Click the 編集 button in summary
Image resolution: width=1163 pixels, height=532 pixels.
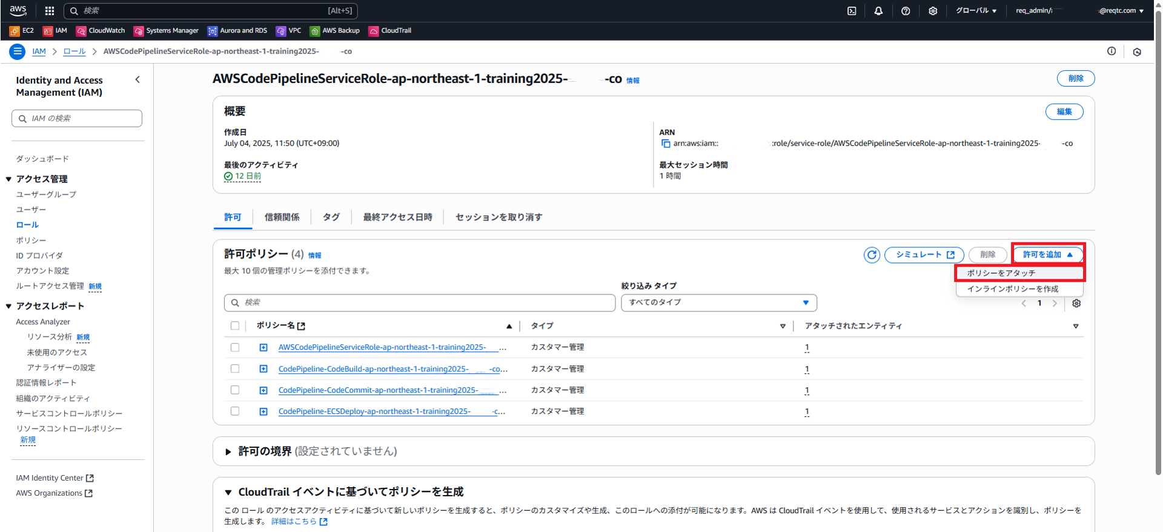(x=1064, y=112)
